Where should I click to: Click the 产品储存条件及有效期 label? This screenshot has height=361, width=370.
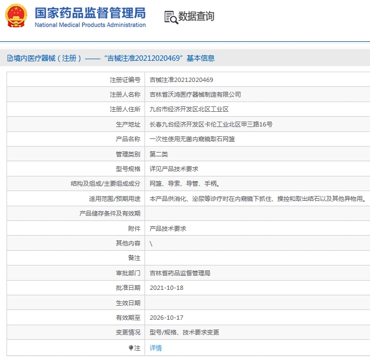pos(110,213)
